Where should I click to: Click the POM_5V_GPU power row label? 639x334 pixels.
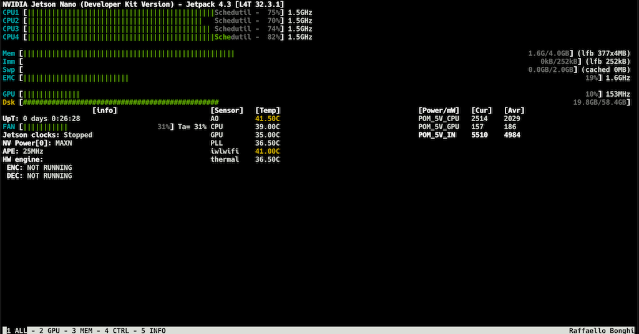pos(439,127)
